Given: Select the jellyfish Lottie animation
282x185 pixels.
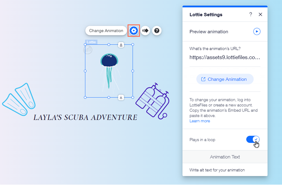Looking at the screenshot, I should pyautogui.click(x=109, y=71).
